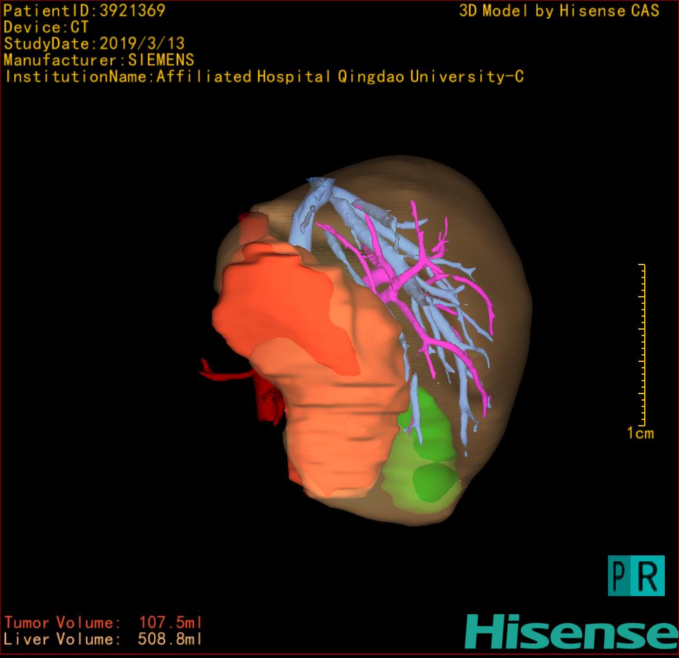This screenshot has height=658, width=679.
Task: Click the 3D Model by Hisense CAS title
Action: tap(559, 11)
